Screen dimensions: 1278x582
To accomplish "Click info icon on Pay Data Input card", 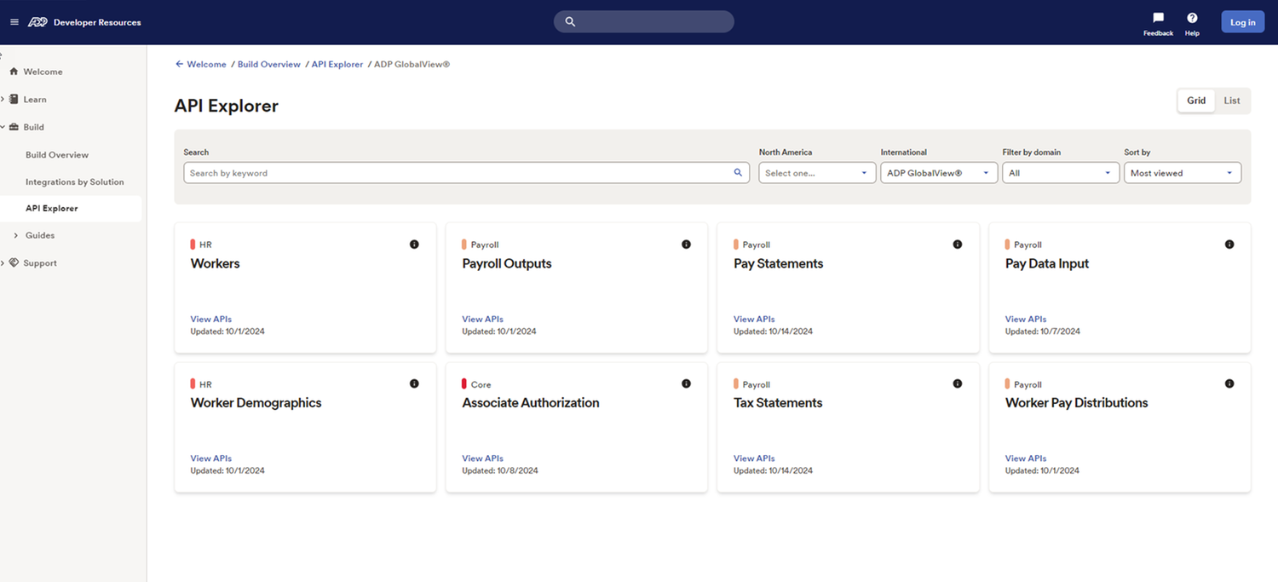I will click(x=1229, y=245).
